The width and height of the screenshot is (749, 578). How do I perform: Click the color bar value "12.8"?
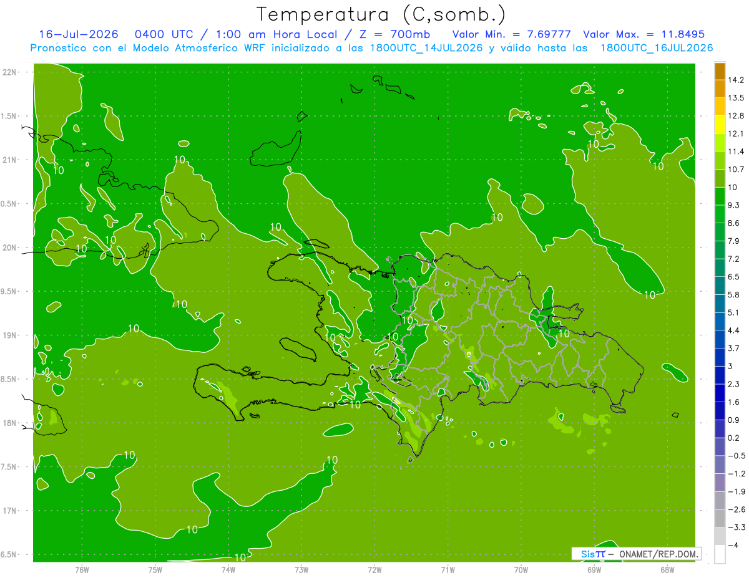(737, 116)
